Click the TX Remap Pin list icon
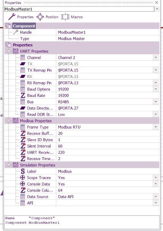Image resolution: width=163 pixels, height=231 pixels. tap(23, 70)
